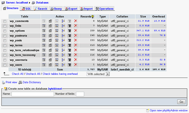189x113 pixels.
Task: Open the wp_options table name
Action: [17, 31]
